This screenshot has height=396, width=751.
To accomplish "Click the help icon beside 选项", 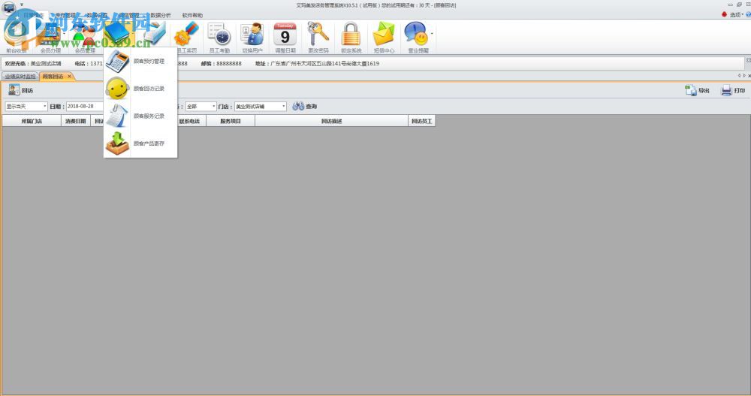I will (748, 14).
